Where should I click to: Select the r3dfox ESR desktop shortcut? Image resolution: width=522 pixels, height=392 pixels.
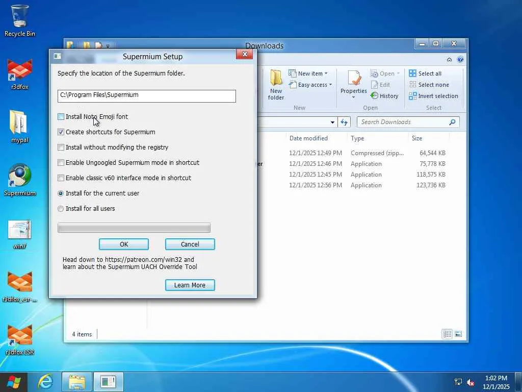click(x=20, y=339)
